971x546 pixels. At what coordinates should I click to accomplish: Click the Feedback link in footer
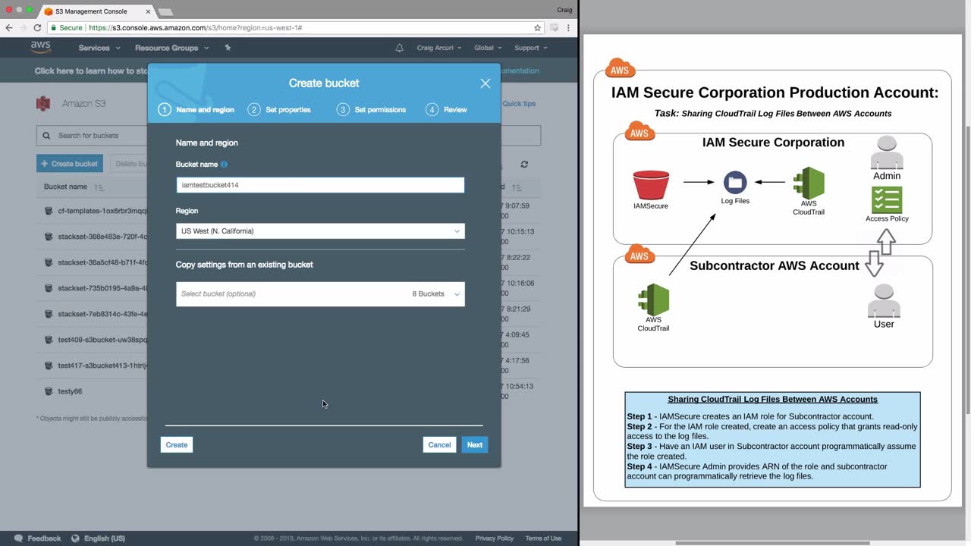tap(44, 538)
